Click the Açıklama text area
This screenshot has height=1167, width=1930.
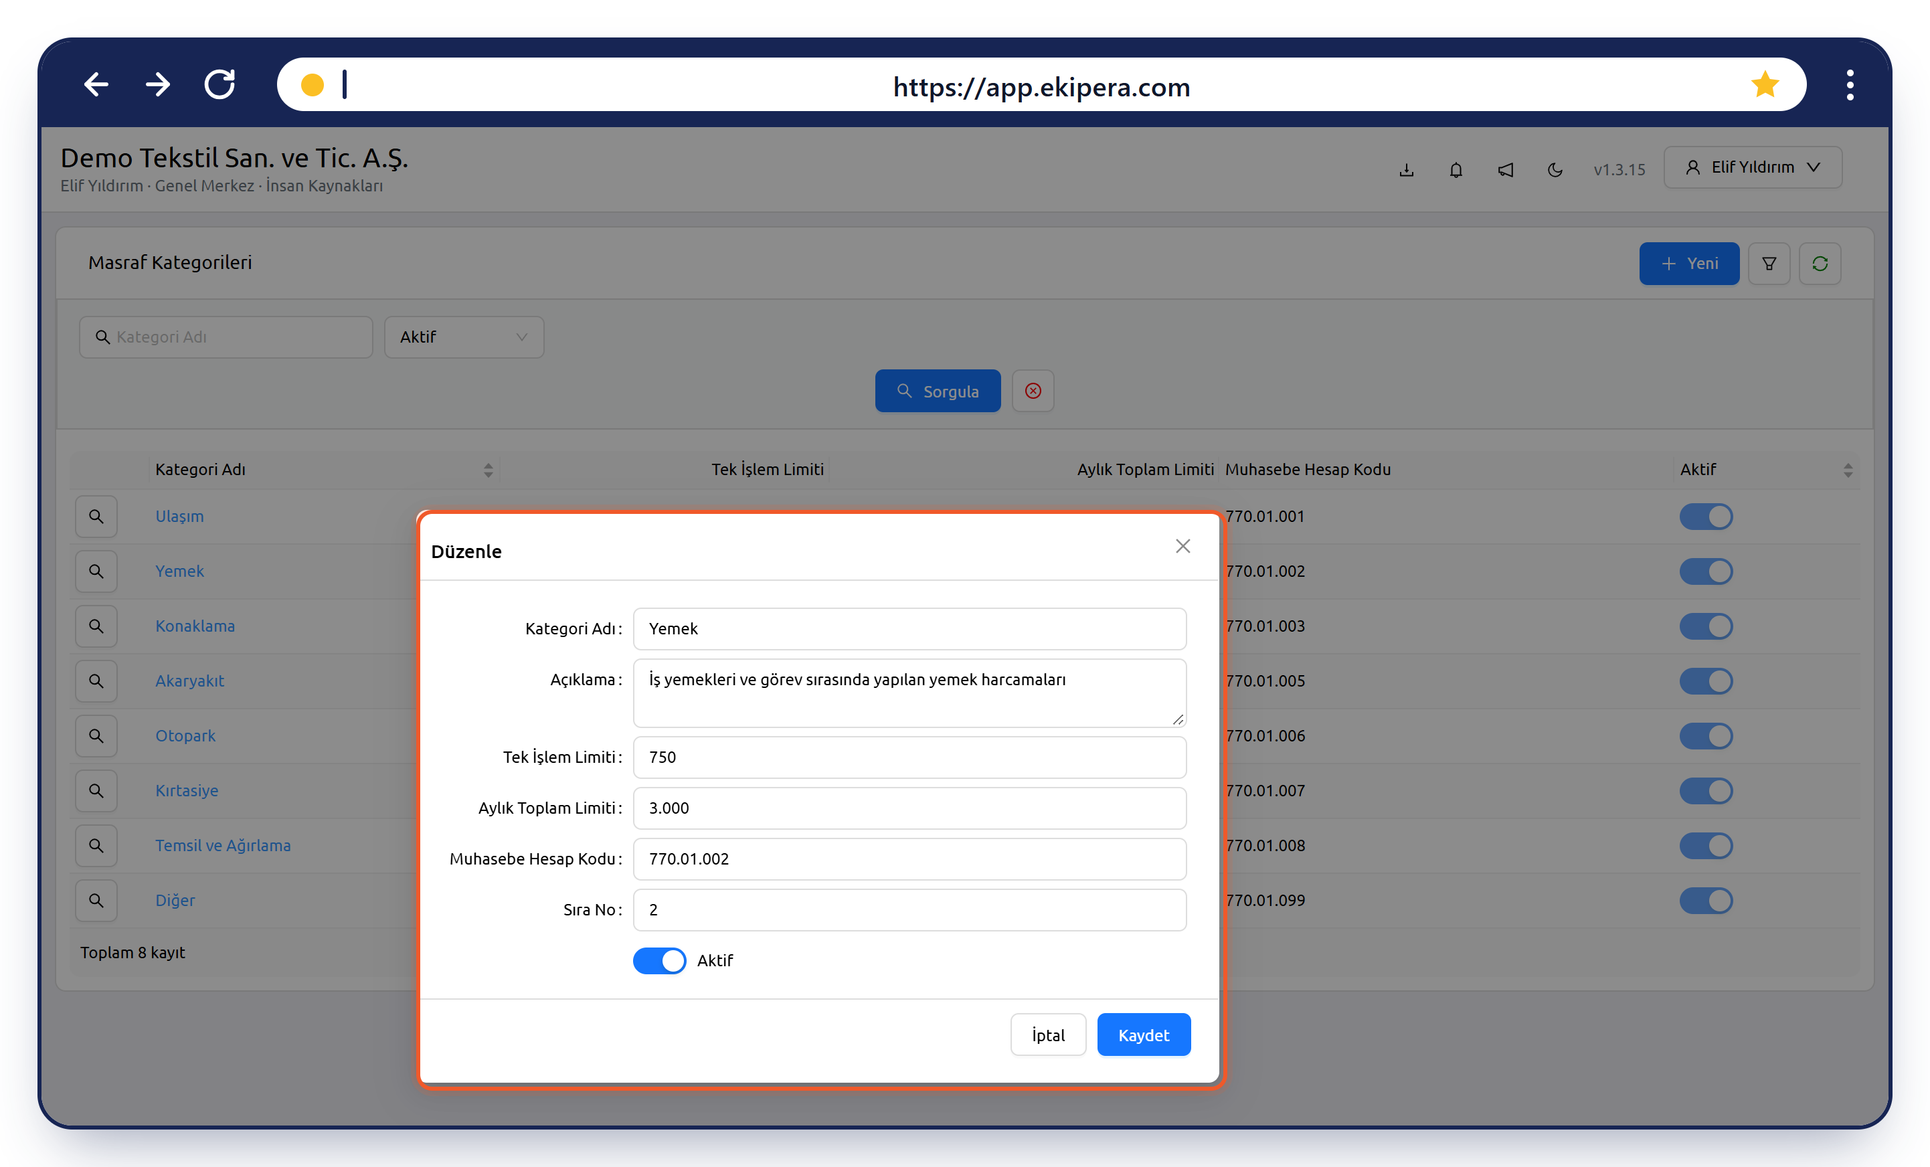909,693
